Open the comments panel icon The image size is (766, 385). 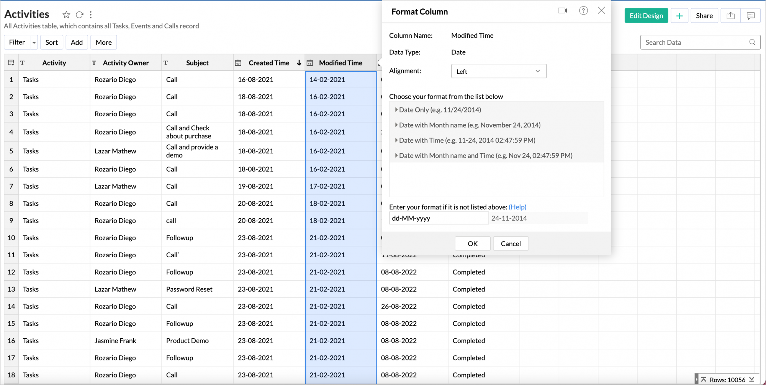click(x=750, y=15)
